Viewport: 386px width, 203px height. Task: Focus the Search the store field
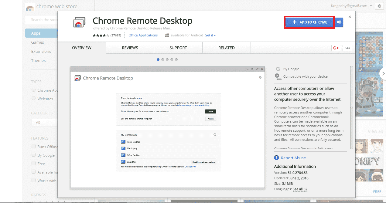42,20
